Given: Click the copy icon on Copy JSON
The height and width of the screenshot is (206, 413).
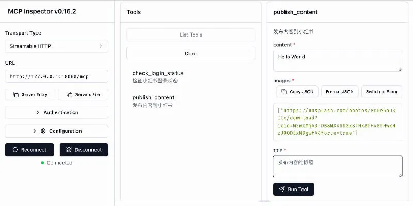Looking at the screenshot, I should tap(284, 92).
